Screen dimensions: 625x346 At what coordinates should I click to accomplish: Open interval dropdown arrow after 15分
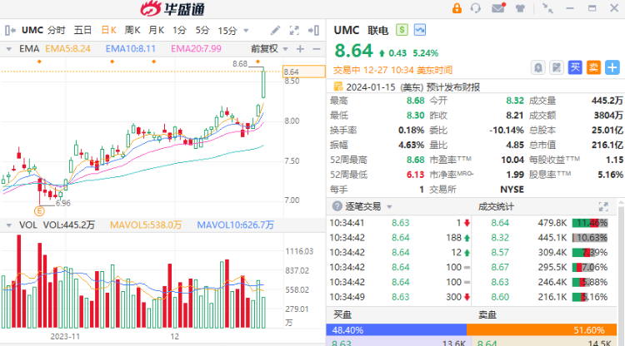(x=246, y=31)
